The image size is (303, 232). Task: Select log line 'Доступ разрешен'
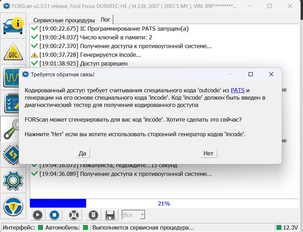pyautogui.click(x=83, y=63)
